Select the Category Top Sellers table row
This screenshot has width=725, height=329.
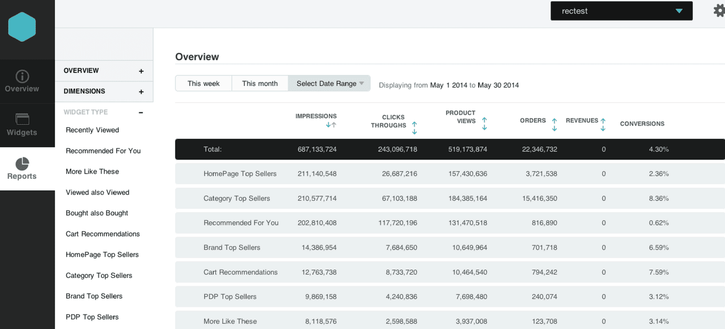[x=450, y=199]
